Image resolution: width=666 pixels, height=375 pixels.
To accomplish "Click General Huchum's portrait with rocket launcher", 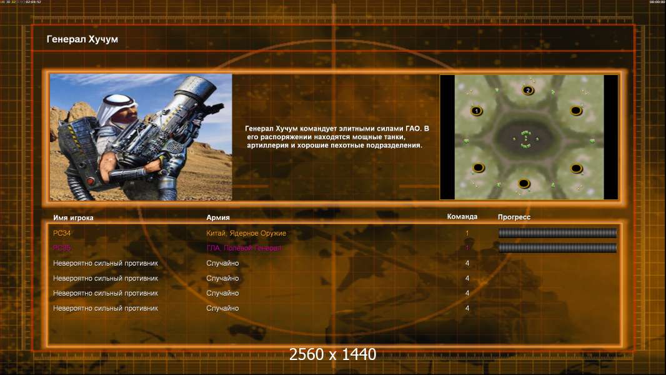I will [141, 137].
